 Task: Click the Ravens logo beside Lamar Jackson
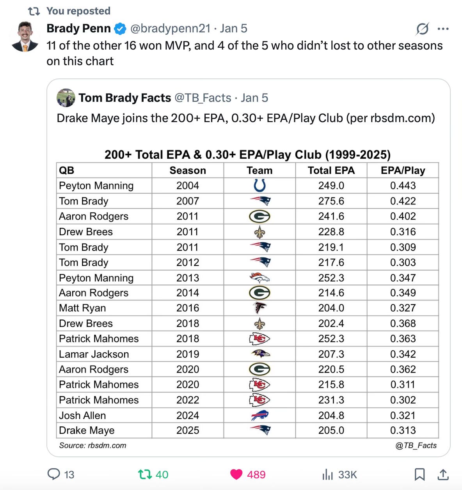point(259,354)
